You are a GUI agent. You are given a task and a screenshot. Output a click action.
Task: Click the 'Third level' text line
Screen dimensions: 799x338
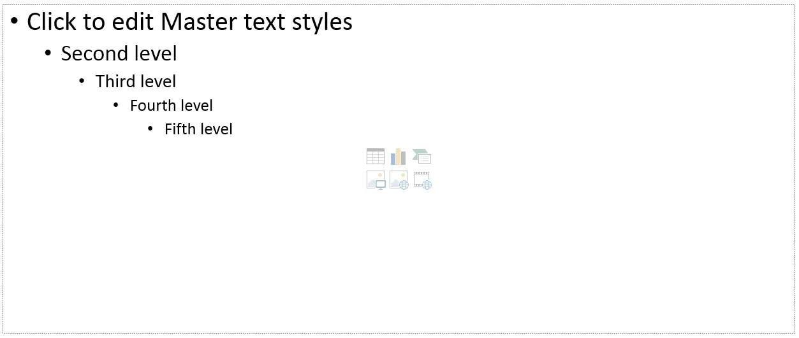[136, 81]
